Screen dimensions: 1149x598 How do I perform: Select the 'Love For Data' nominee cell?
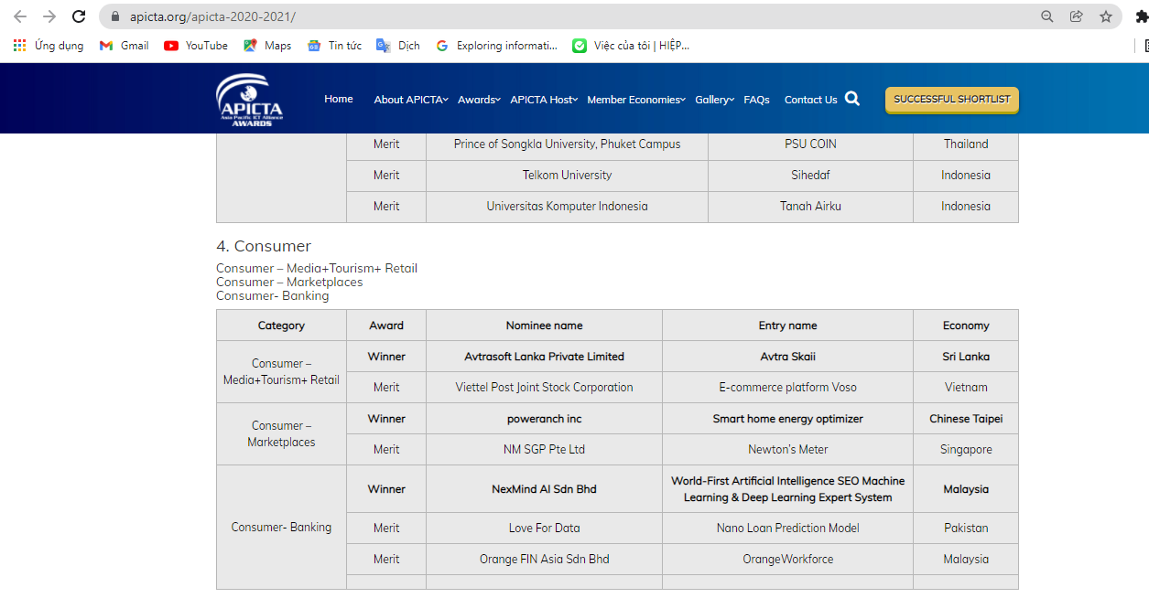tap(545, 529)
